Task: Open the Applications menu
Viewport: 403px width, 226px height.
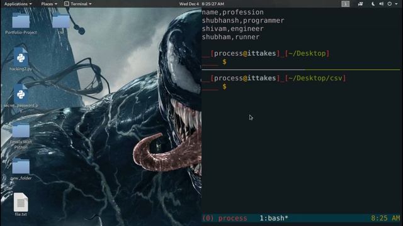Action: pos(18,4)
